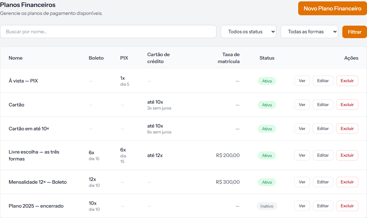Click the Status column header
Image resolution: width=367 pixels, height=218 pixels.
[x=267, y=58]
